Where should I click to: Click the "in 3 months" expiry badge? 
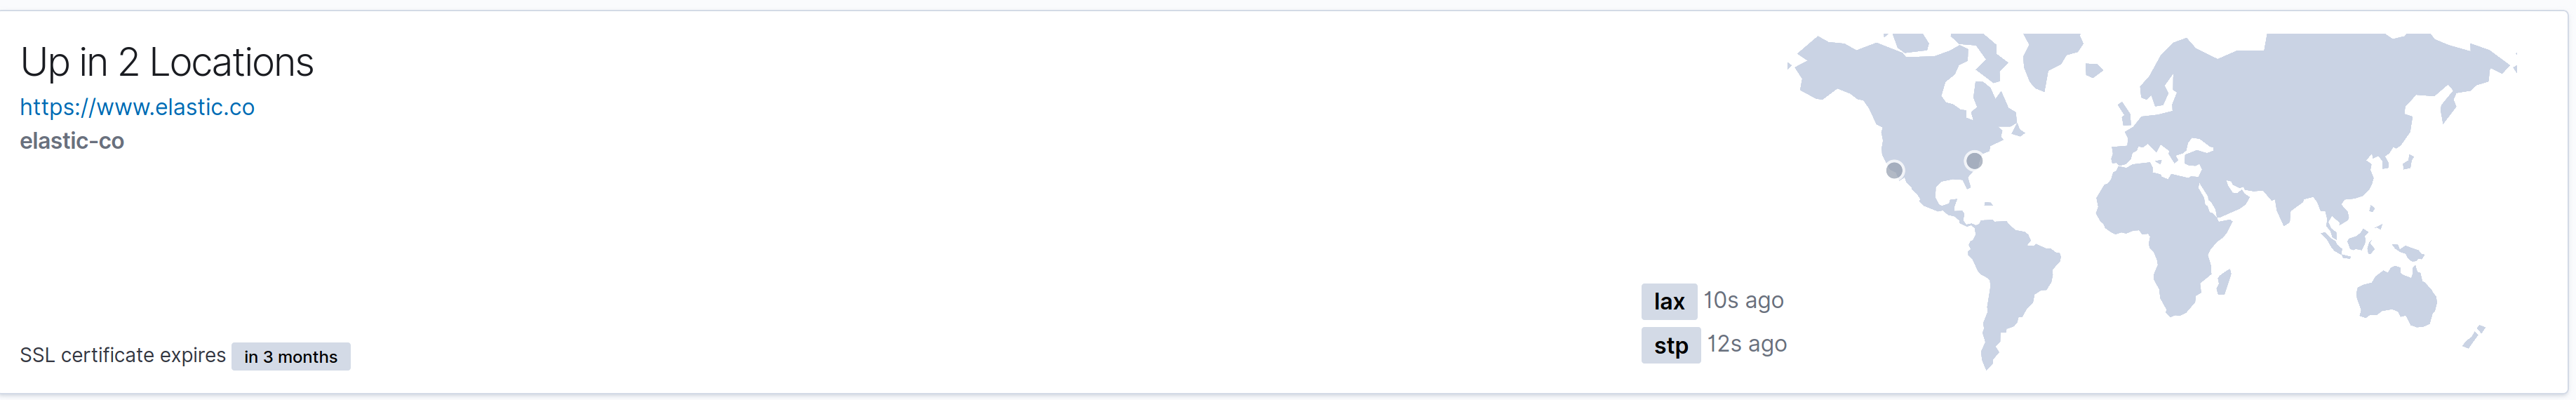pyautogui.click(x=290, y=357)
